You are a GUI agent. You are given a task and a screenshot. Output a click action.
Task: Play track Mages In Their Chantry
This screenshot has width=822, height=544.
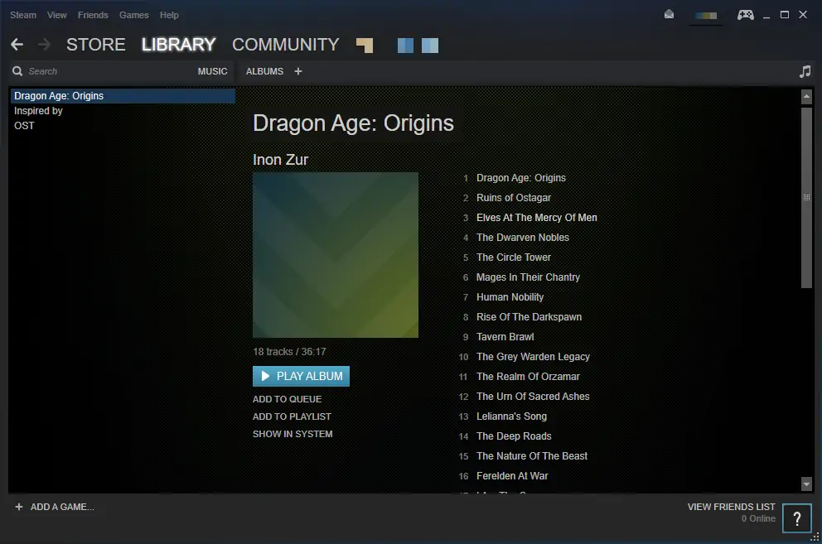pos(529,277)
